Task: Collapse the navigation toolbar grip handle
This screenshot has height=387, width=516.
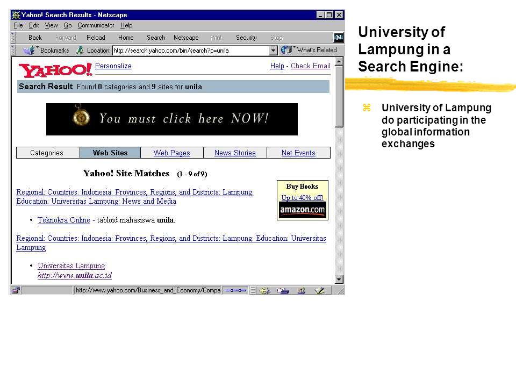Action: (13, 38)
